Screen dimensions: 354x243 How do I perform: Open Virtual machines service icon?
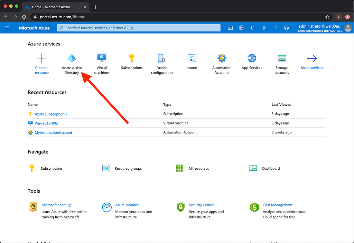click(x=102, y=58)
